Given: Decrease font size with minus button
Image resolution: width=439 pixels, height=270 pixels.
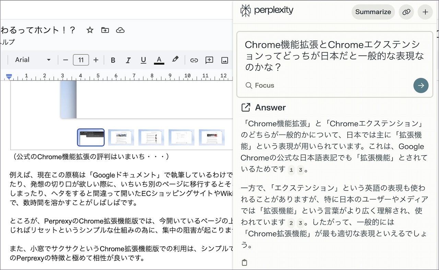Looking at the screenshot, I should tap(66, 60).
